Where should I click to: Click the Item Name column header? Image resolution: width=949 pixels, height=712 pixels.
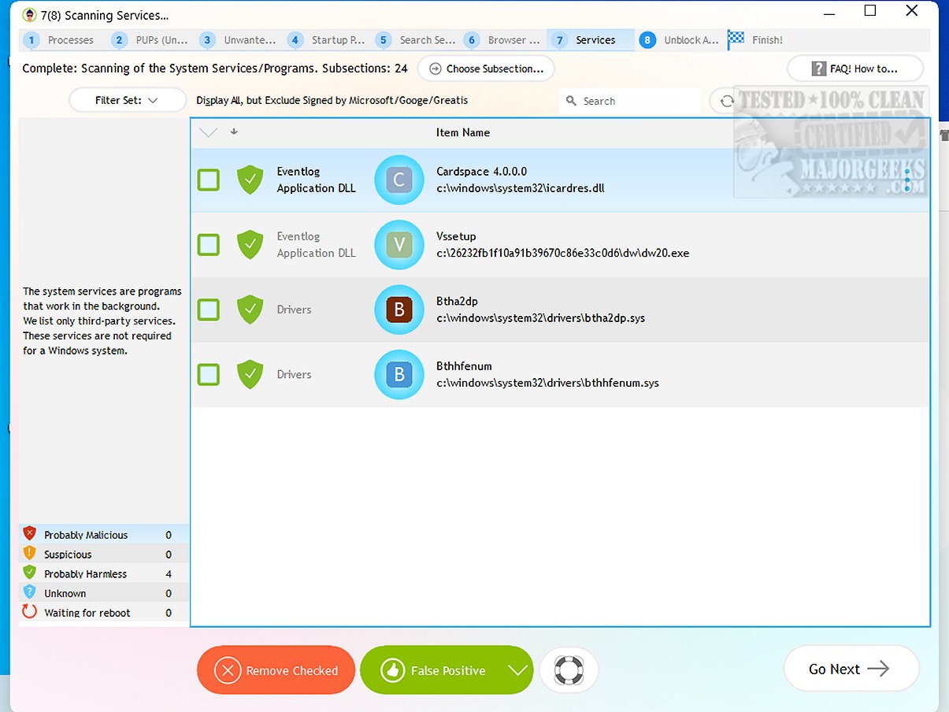point(463,132)
